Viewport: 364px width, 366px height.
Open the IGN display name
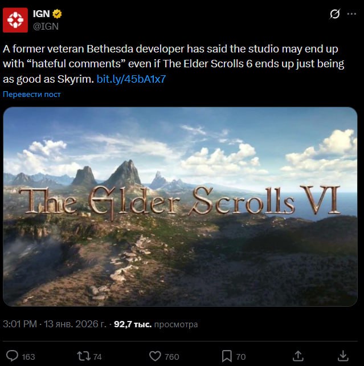[x=41, y=14]
